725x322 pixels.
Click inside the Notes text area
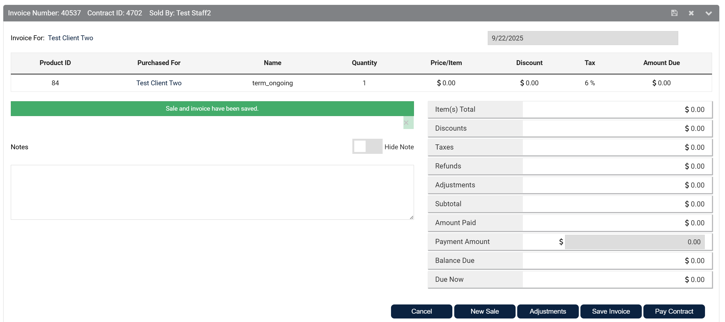click(212, 192)
